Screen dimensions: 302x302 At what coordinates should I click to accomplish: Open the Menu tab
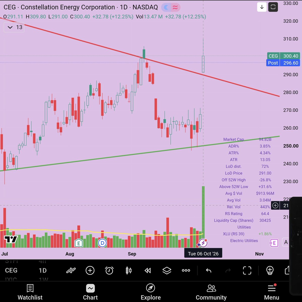pyautogui.click(x=272, y=292)
